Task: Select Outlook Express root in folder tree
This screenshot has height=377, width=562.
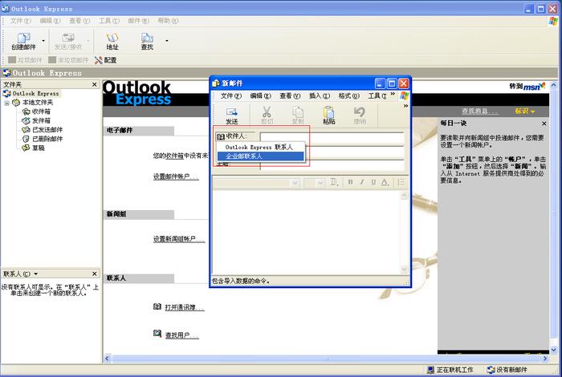Action: point(31,93)
